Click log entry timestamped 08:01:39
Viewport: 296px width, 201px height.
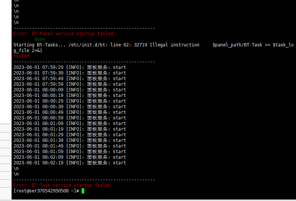click(70, 140)
